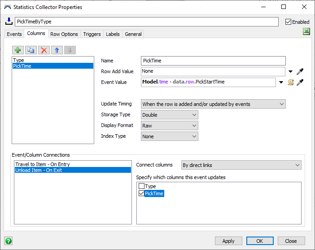Open the Update Timing dropdown

click(x=213, y=104)
